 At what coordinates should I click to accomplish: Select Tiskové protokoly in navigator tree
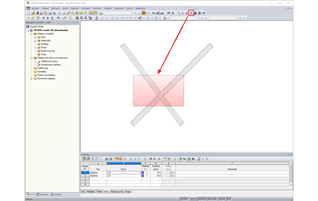pos(46,75)
